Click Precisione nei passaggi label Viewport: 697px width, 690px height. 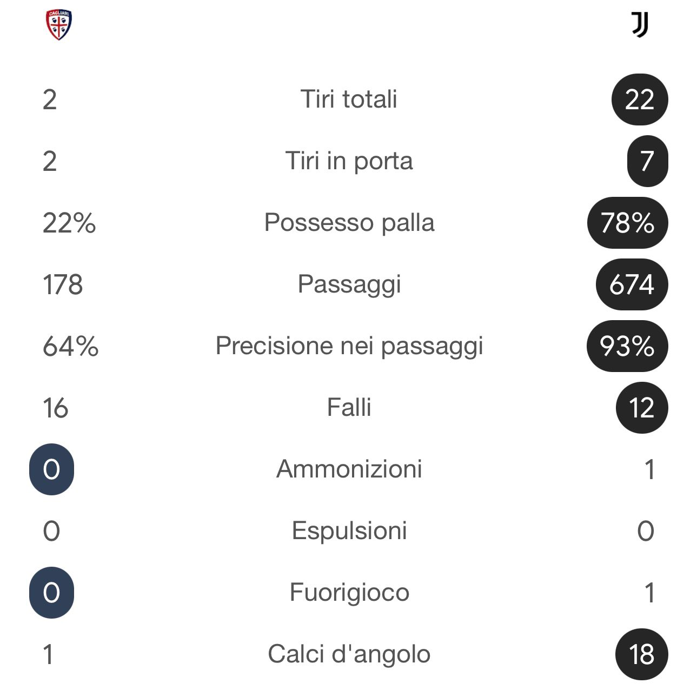(349, 346)
